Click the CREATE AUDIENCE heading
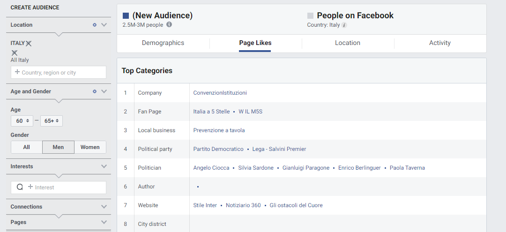 (x=35, y=7)
